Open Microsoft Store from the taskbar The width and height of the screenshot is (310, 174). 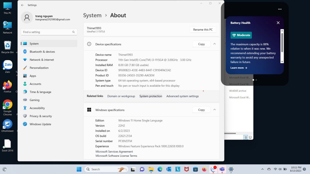[x=195, y=169]
